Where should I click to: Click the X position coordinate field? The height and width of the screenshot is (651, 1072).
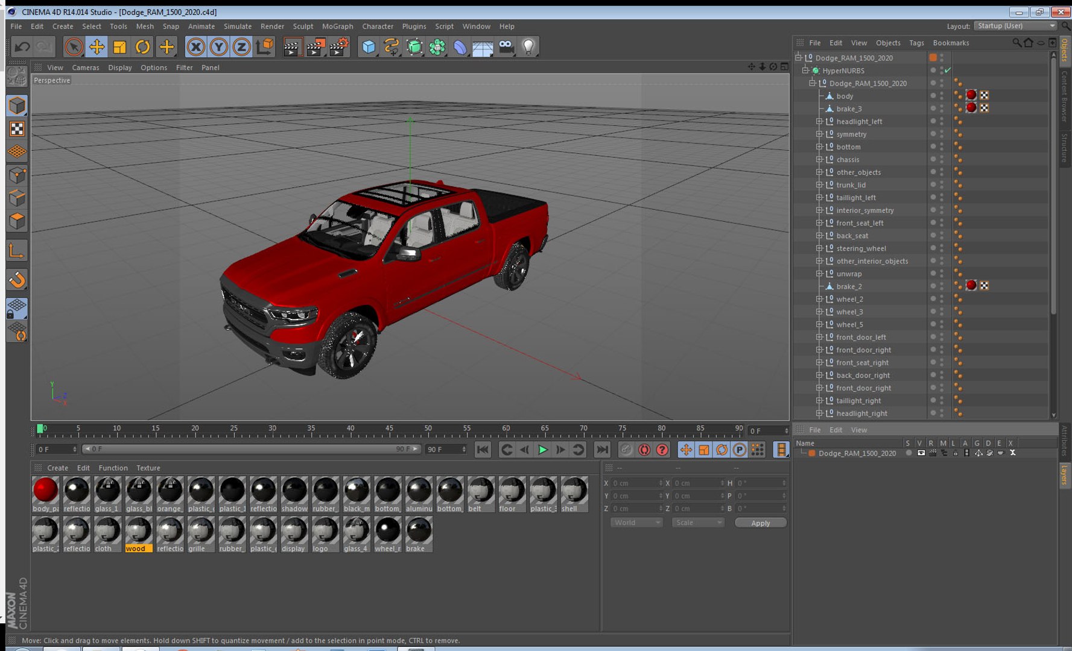click(x=637, y=483)
